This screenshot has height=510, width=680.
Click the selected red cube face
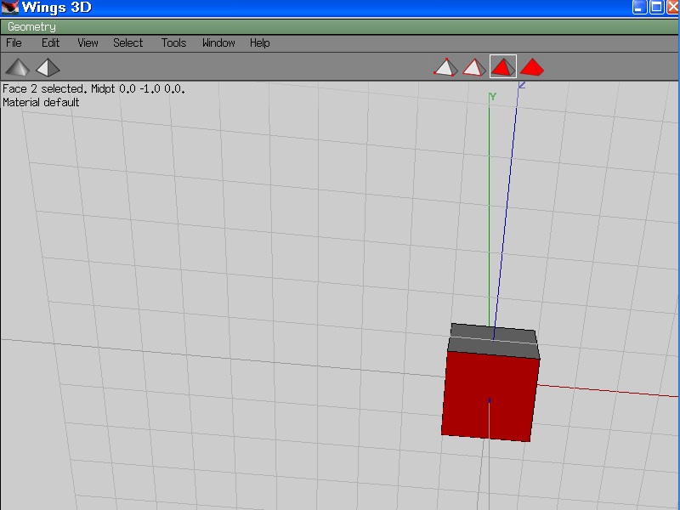490,396
